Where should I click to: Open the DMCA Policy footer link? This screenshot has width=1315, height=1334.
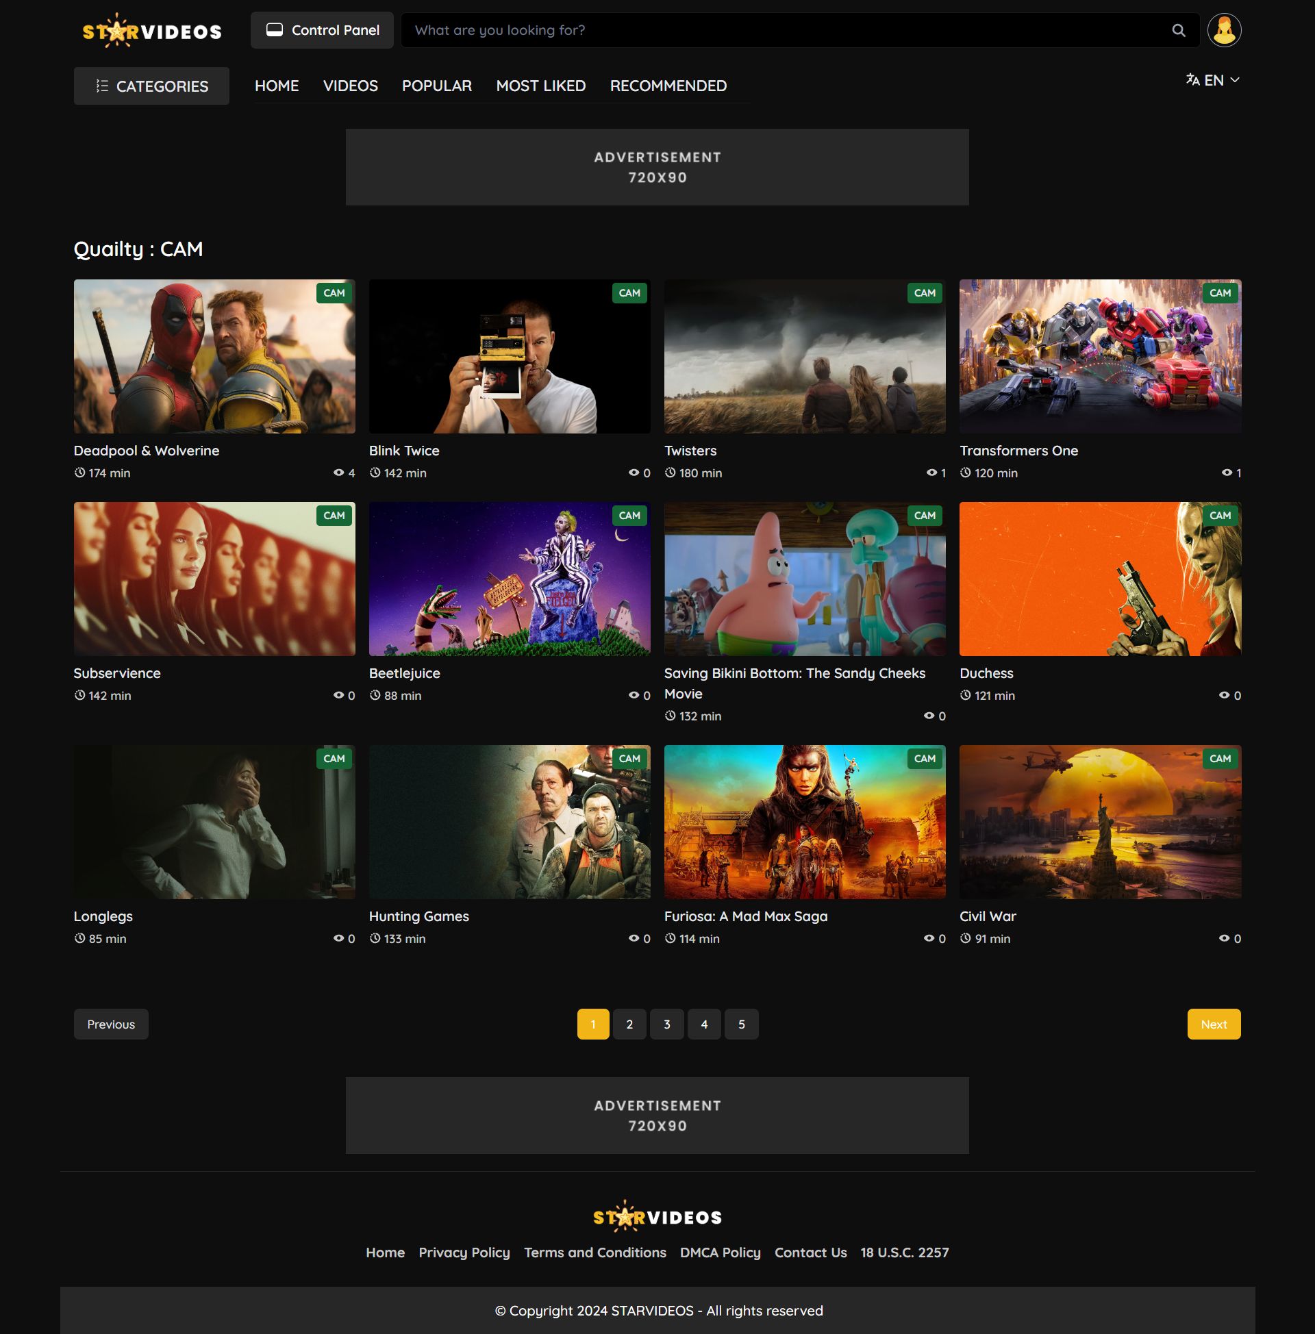[720, 1253]
